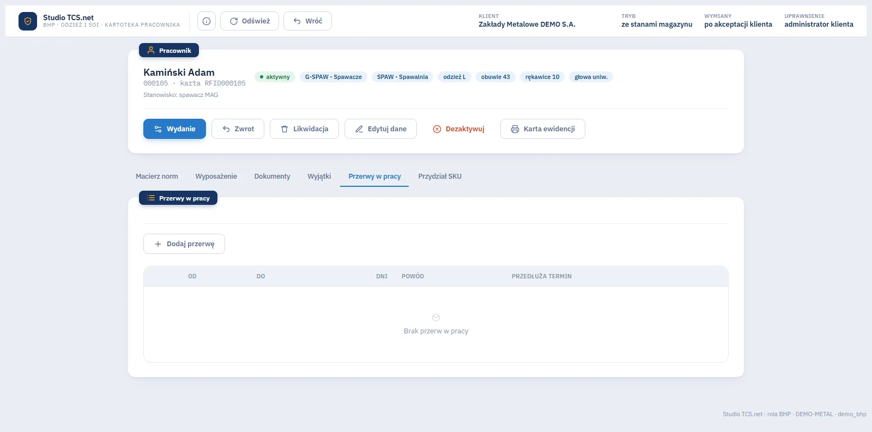Click the rękawice 10 size tag
This screenshot has width=872, height=432.
tap(542, 77)
